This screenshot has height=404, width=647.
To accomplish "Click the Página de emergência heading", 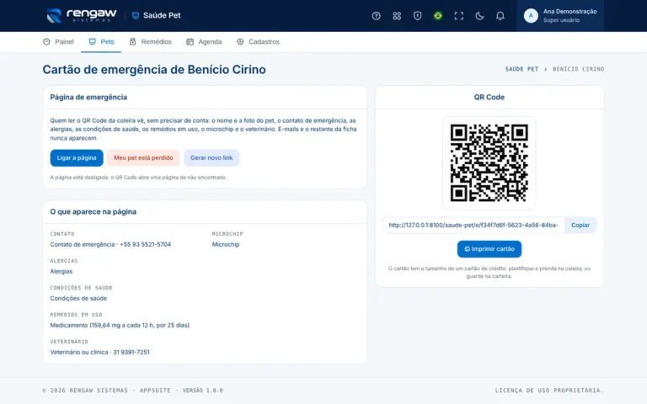I will point(88,98).
